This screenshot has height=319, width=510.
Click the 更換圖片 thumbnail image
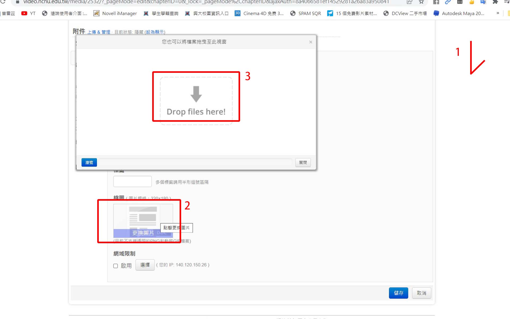pyautogui.click(x=143, y=221)
